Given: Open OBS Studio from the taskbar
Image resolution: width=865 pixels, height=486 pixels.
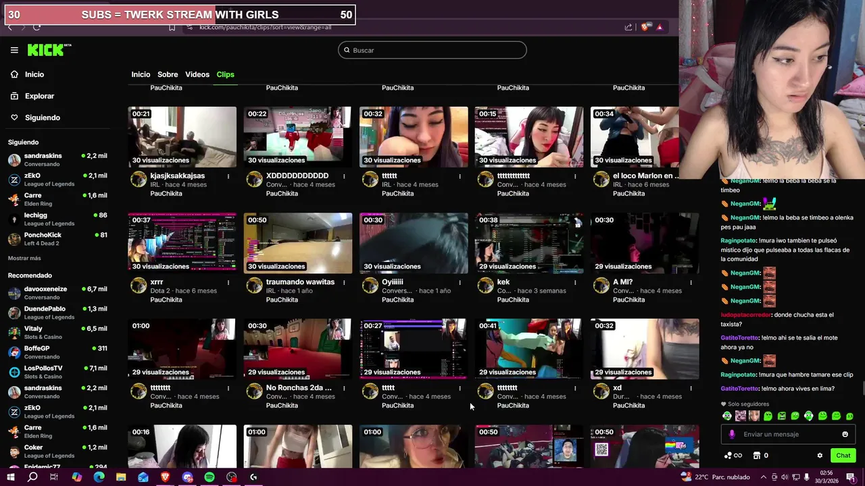Looking at the screenshot, I should point(232,477).
